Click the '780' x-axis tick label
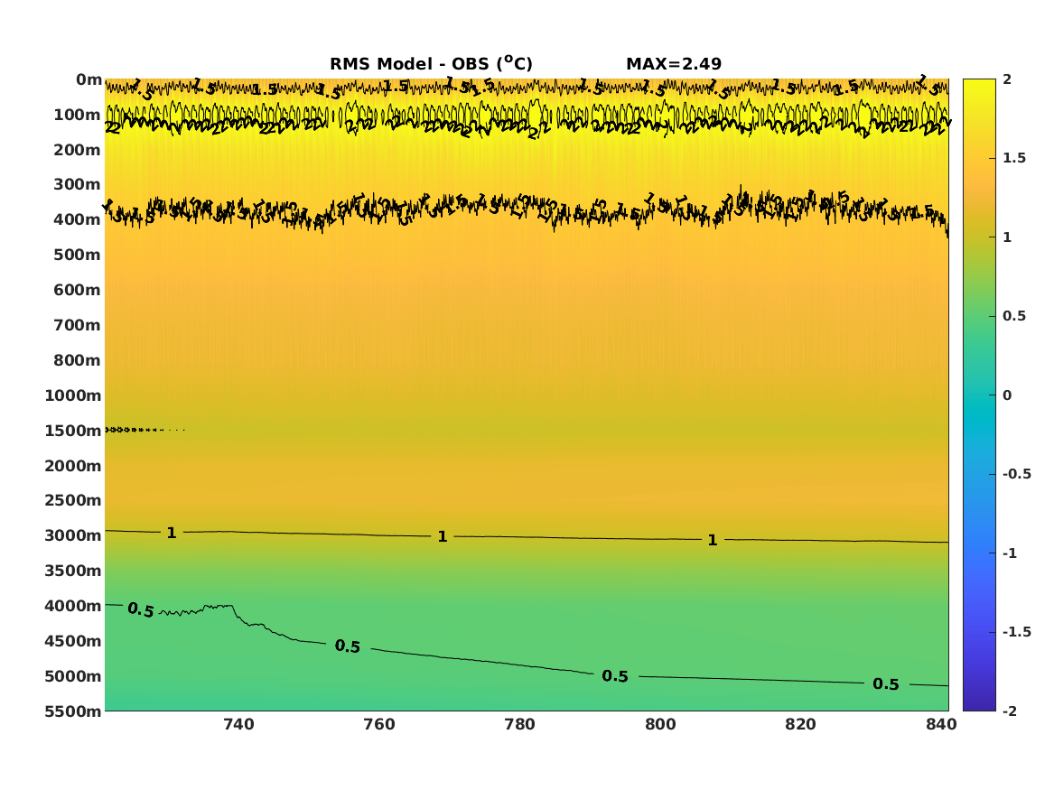This screenshot has width=1054, height=790. coord(519,725)
